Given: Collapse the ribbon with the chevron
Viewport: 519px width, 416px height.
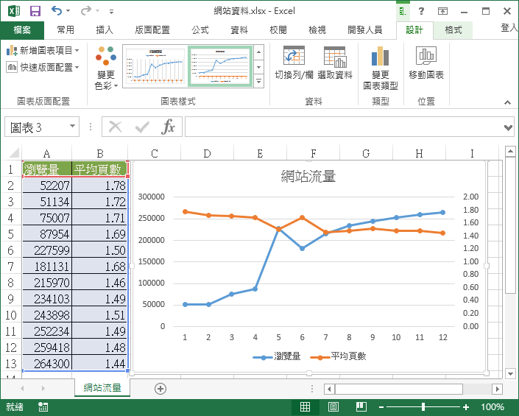Looking at the screenshot, I should 507,102.
